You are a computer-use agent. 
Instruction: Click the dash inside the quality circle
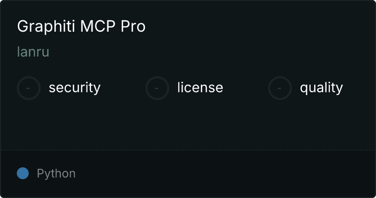click(280, 88)
